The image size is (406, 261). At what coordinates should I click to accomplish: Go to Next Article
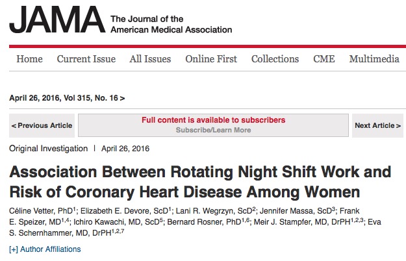[x=377, y=125]
